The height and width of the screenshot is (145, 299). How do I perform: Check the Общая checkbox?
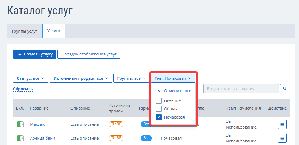point(159,109)
